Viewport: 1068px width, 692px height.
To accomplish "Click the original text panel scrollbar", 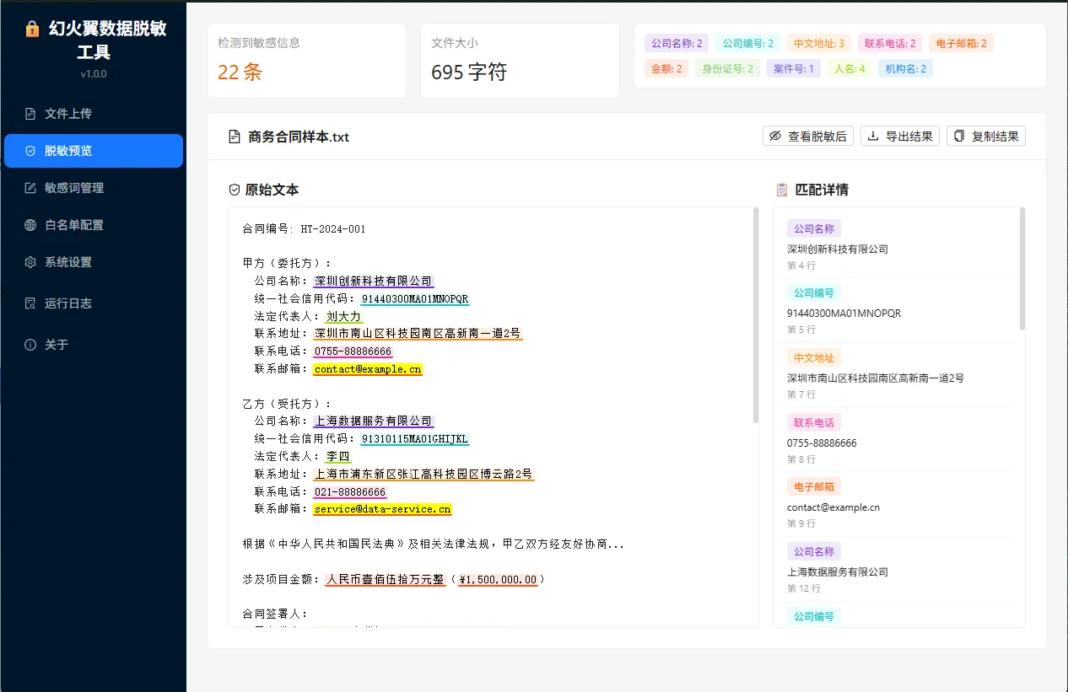I will tap(755, 314).
